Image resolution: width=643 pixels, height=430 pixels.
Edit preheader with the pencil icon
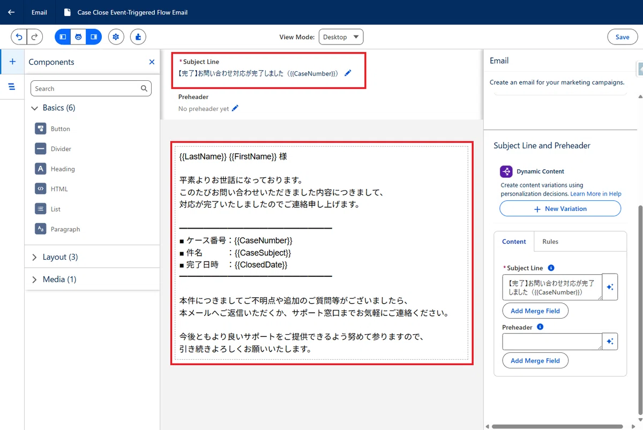click(235, 108)
